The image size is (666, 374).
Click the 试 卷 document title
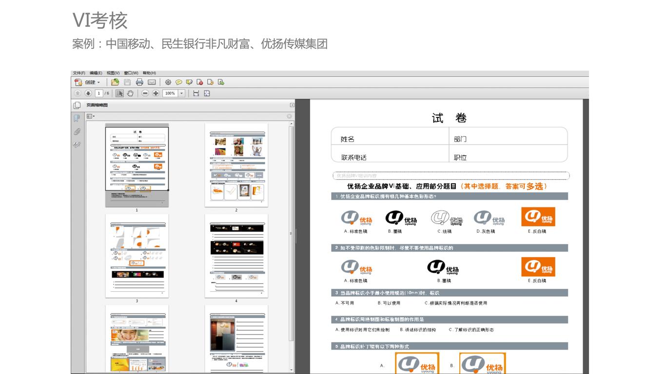(449, 118)
